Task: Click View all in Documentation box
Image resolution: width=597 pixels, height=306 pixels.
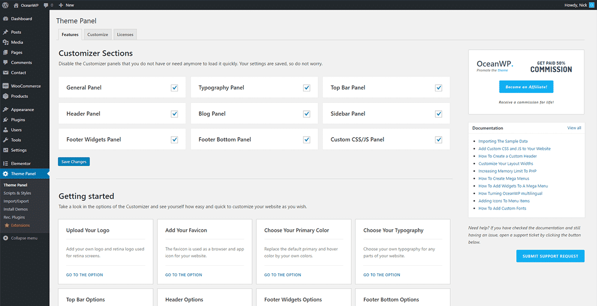Action: 574,128
